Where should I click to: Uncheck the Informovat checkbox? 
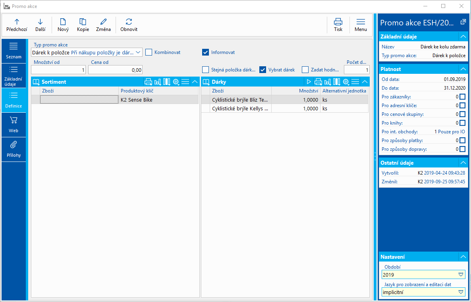[x=205, y=52]
